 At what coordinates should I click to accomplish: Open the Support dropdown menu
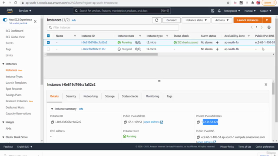(x=265, y=11)
